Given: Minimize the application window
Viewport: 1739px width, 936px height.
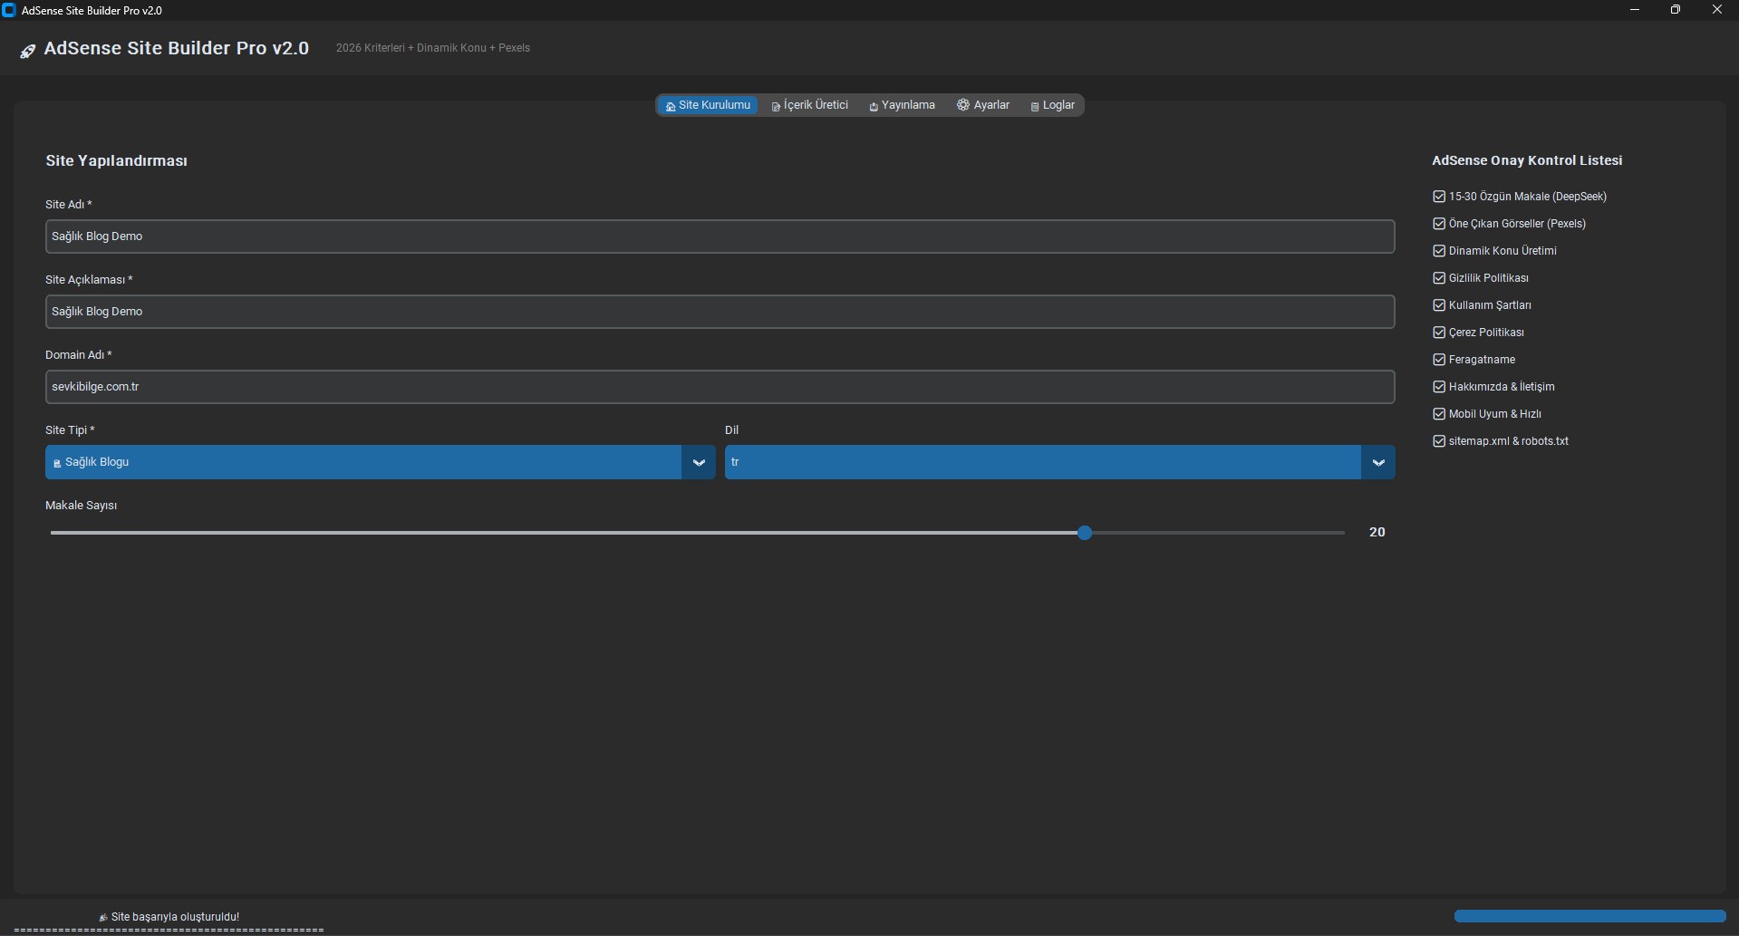Looking at the screenshot, I should pyautogui.click(x=1635, y=10).
